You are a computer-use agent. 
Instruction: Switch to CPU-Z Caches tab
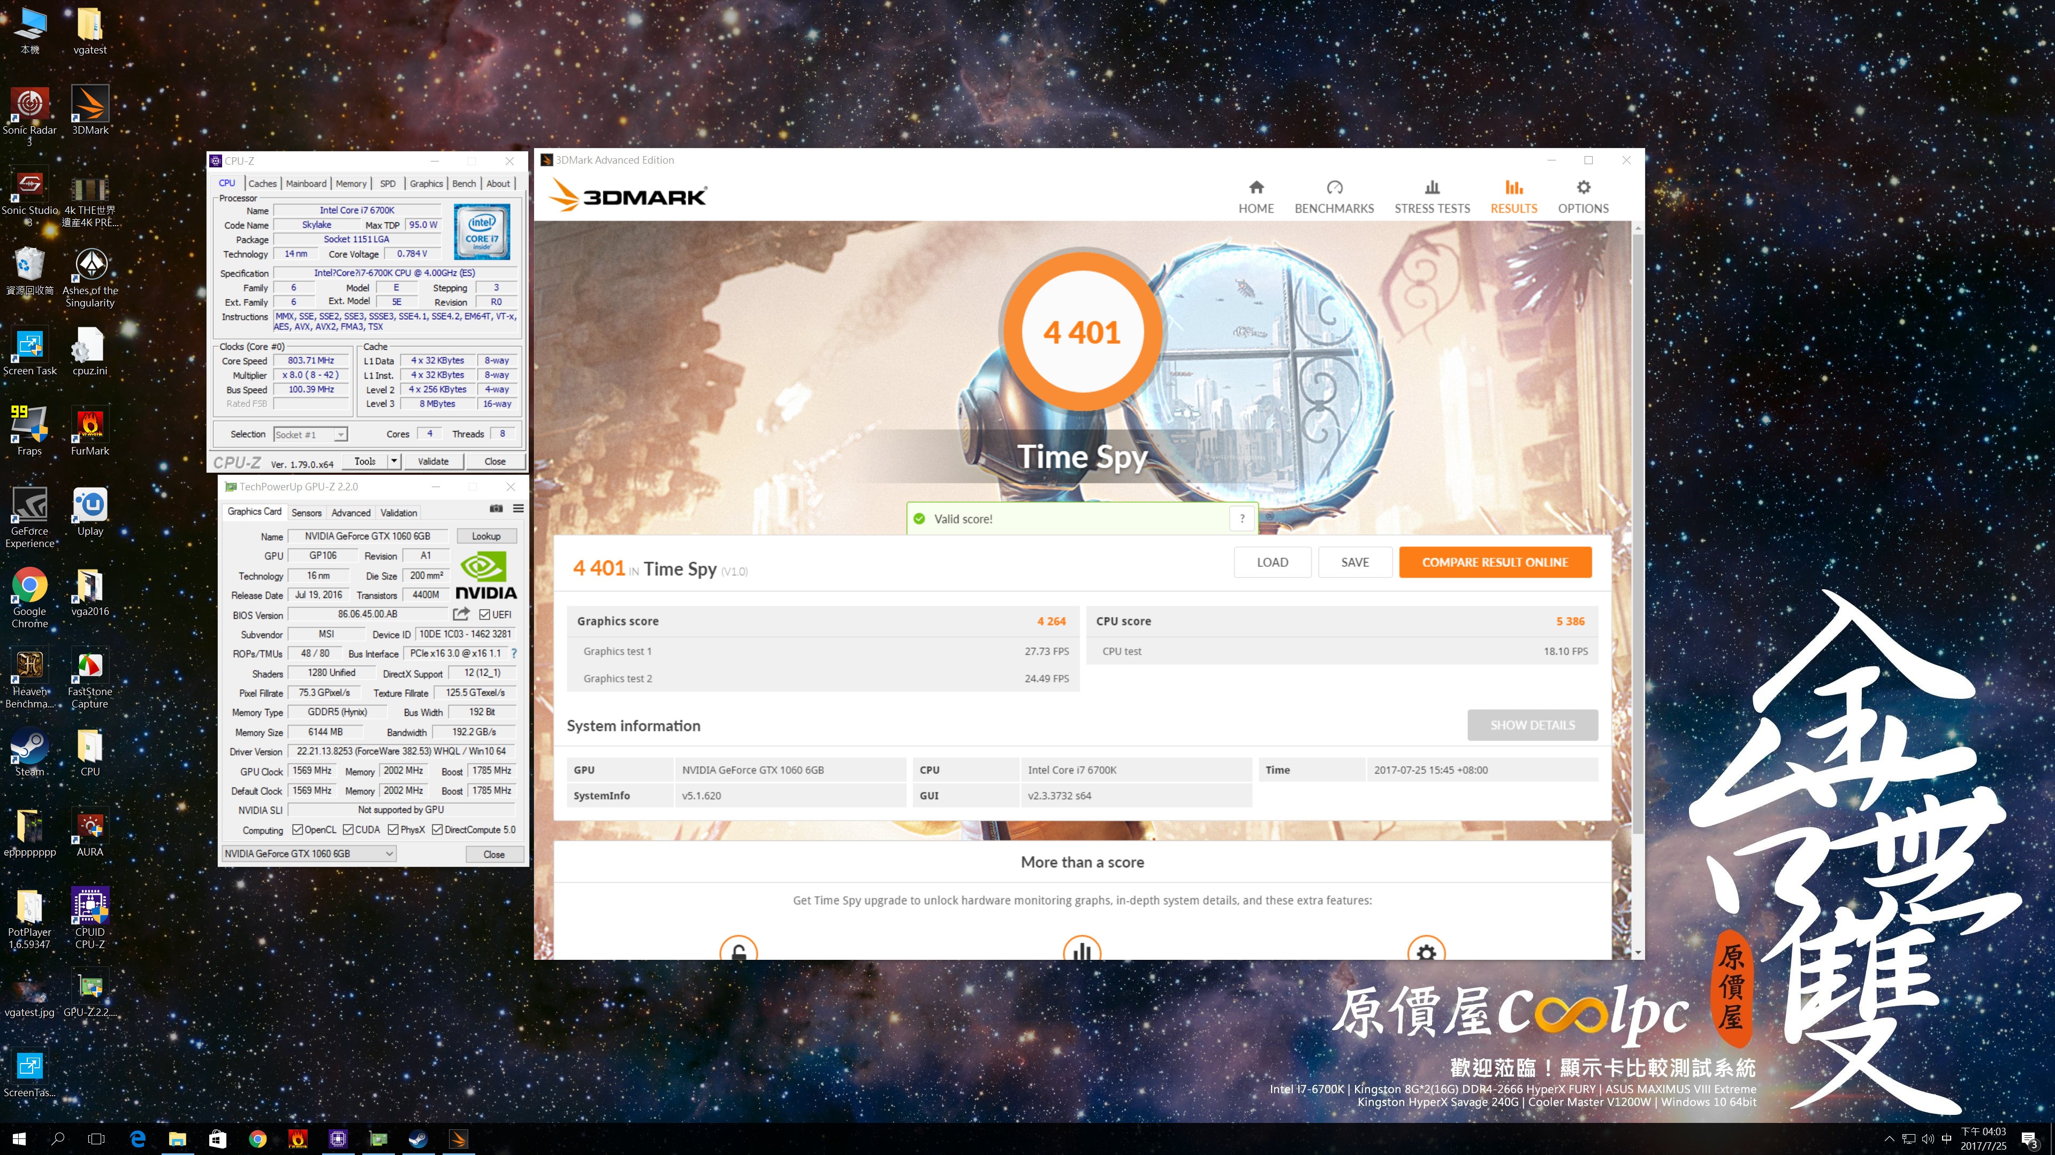point(262,183)
